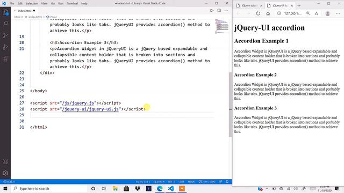Go to the browser home page
The width and height of the screenshot is (344, 193).
coord(268,13)
